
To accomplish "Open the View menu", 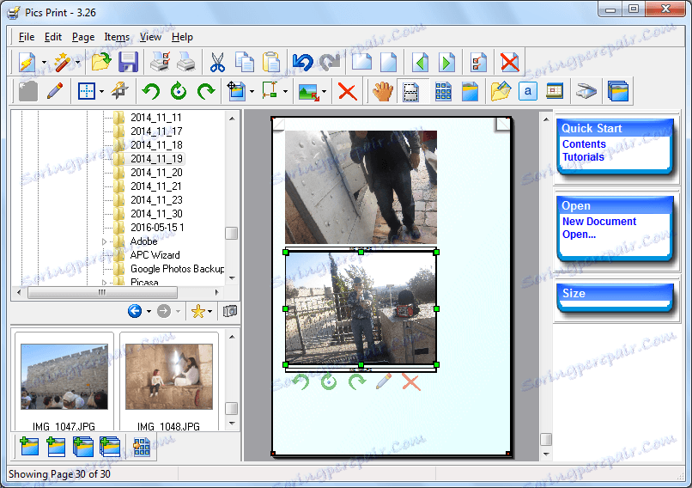I will (x=150, y=37).
